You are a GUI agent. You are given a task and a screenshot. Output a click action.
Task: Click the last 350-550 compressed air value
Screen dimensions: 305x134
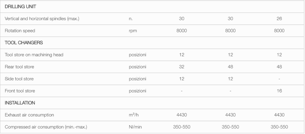[279, 127]
